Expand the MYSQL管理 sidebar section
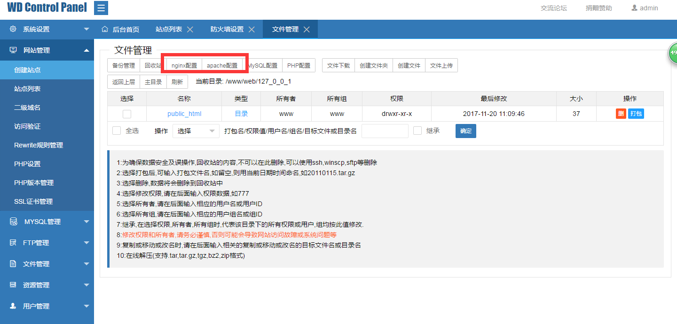 pos(47,221)
